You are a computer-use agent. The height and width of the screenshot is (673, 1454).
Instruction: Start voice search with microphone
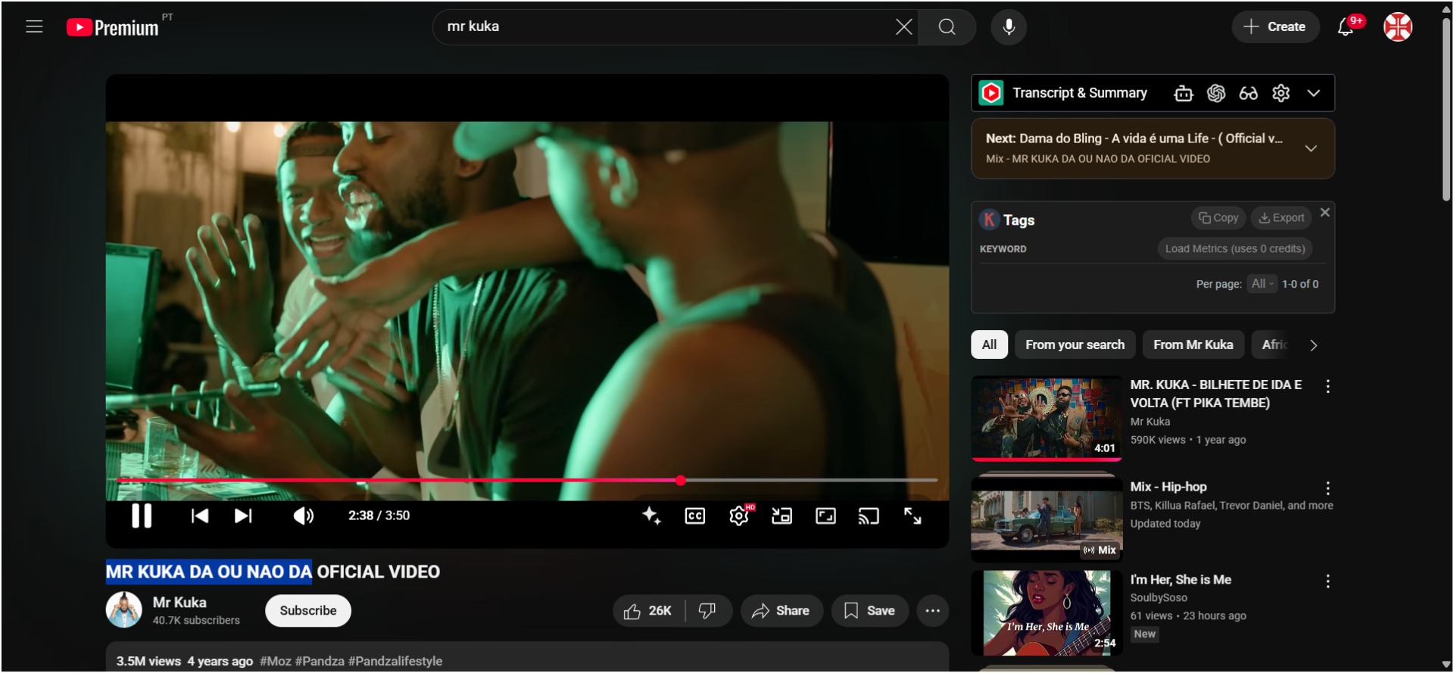(x=1009, y=27)
